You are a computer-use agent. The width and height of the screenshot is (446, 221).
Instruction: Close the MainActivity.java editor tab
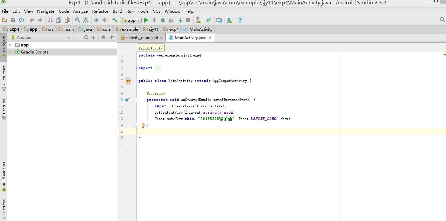pos(210,38)
